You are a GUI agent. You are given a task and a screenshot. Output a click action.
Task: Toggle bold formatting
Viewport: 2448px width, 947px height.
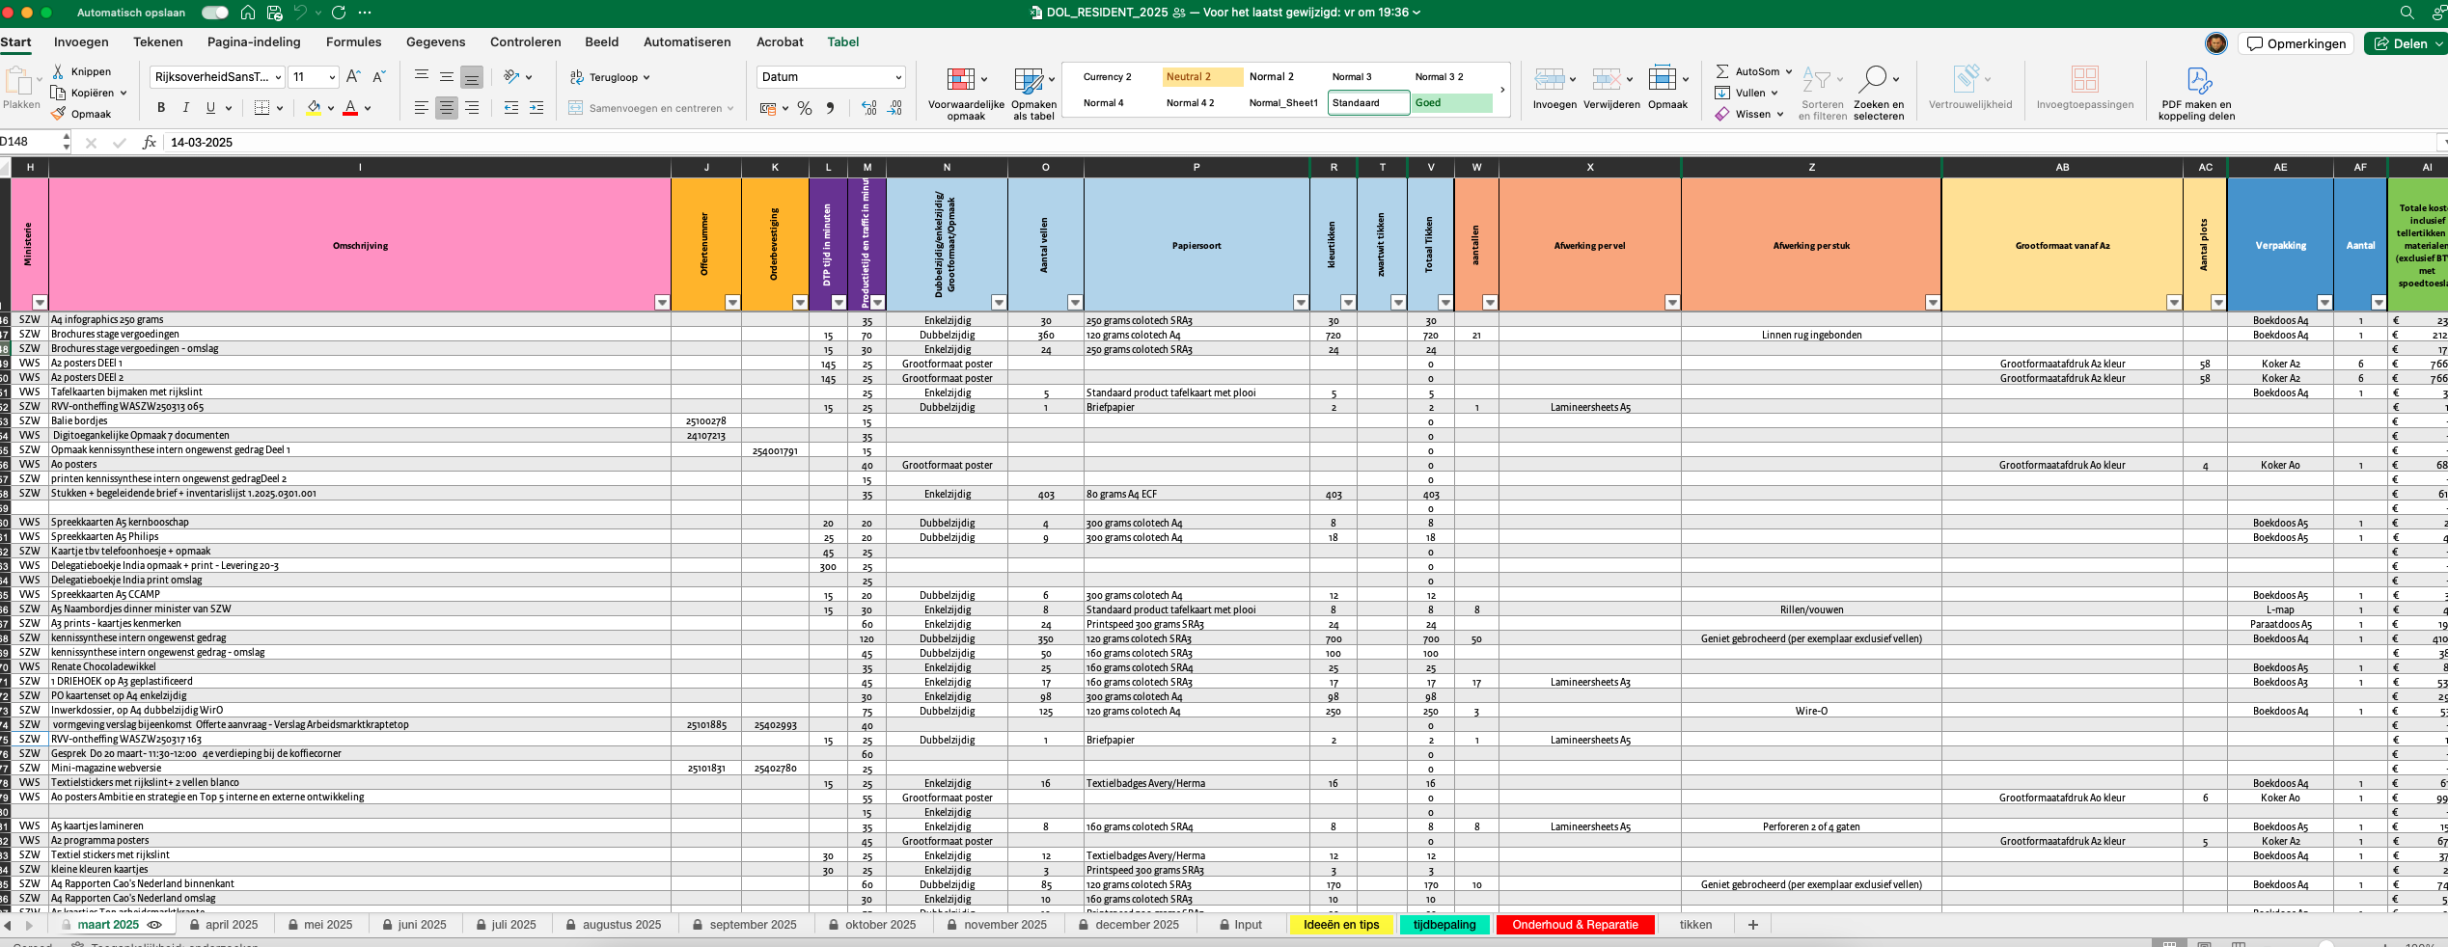(160, 108)
